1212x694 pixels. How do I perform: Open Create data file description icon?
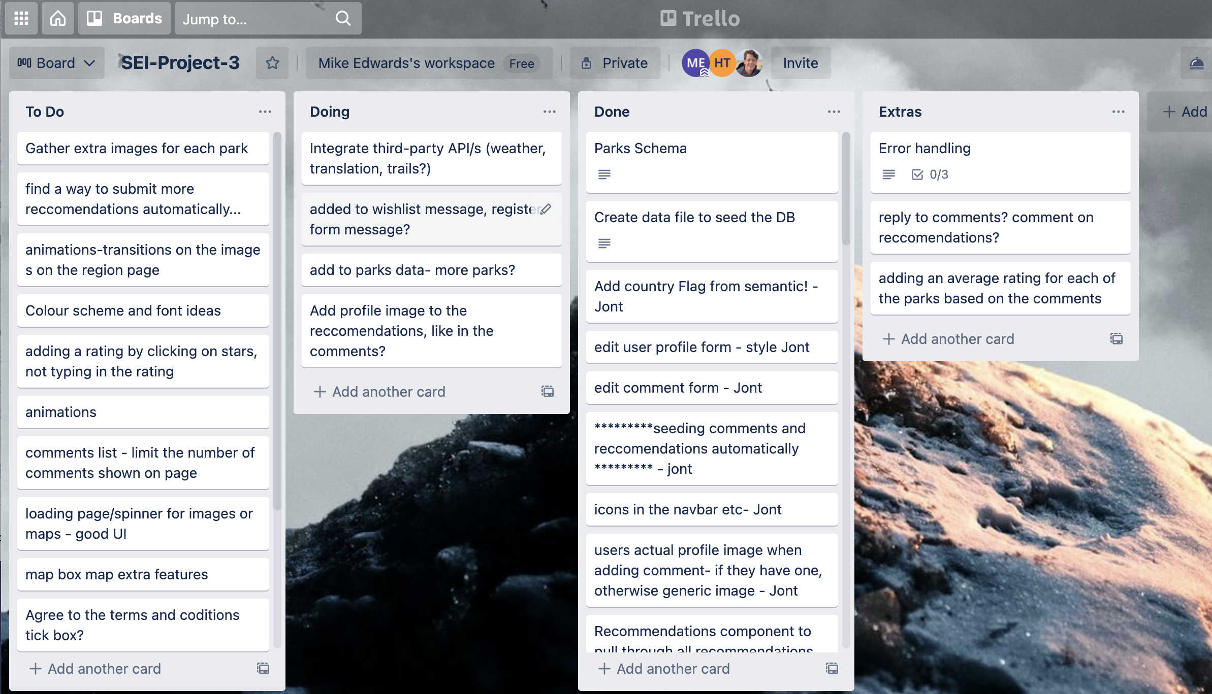(604, 244)
